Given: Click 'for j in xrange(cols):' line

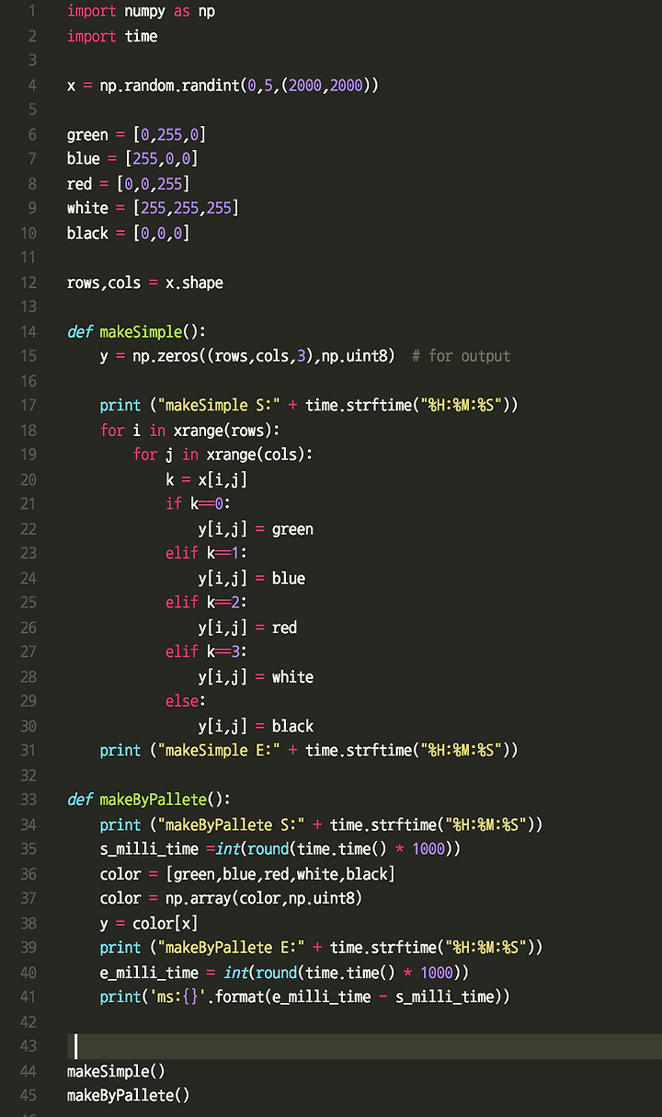Looking at the screenshot, I should point(223,455).
